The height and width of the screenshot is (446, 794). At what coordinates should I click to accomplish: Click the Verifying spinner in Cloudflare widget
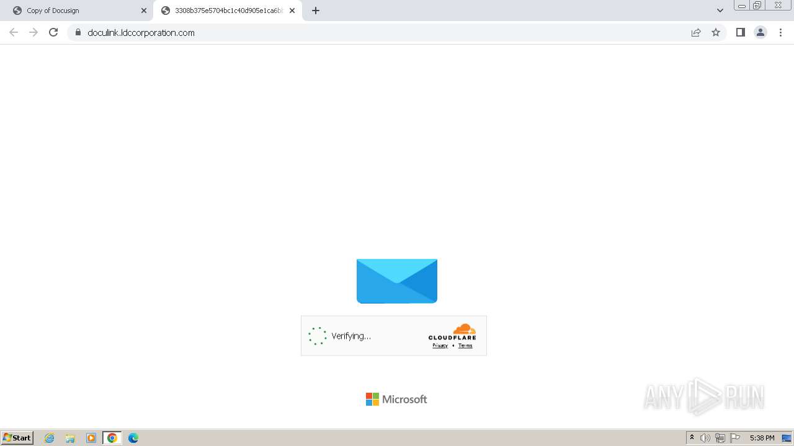[317, 336]
